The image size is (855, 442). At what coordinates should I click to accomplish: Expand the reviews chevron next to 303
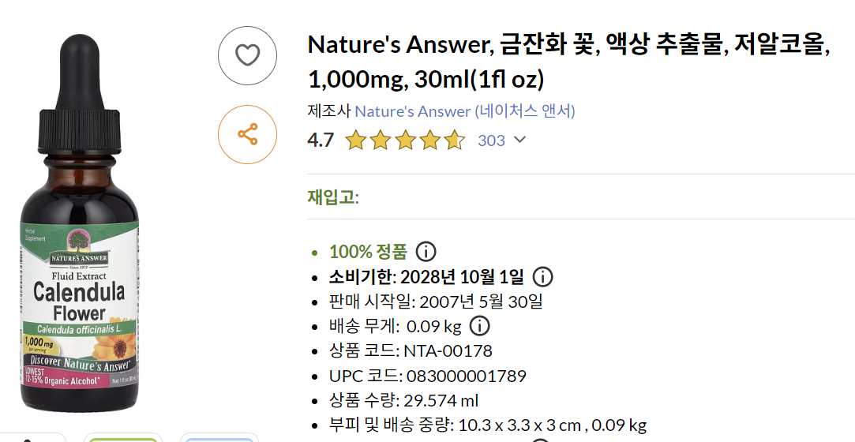[519, 140]
